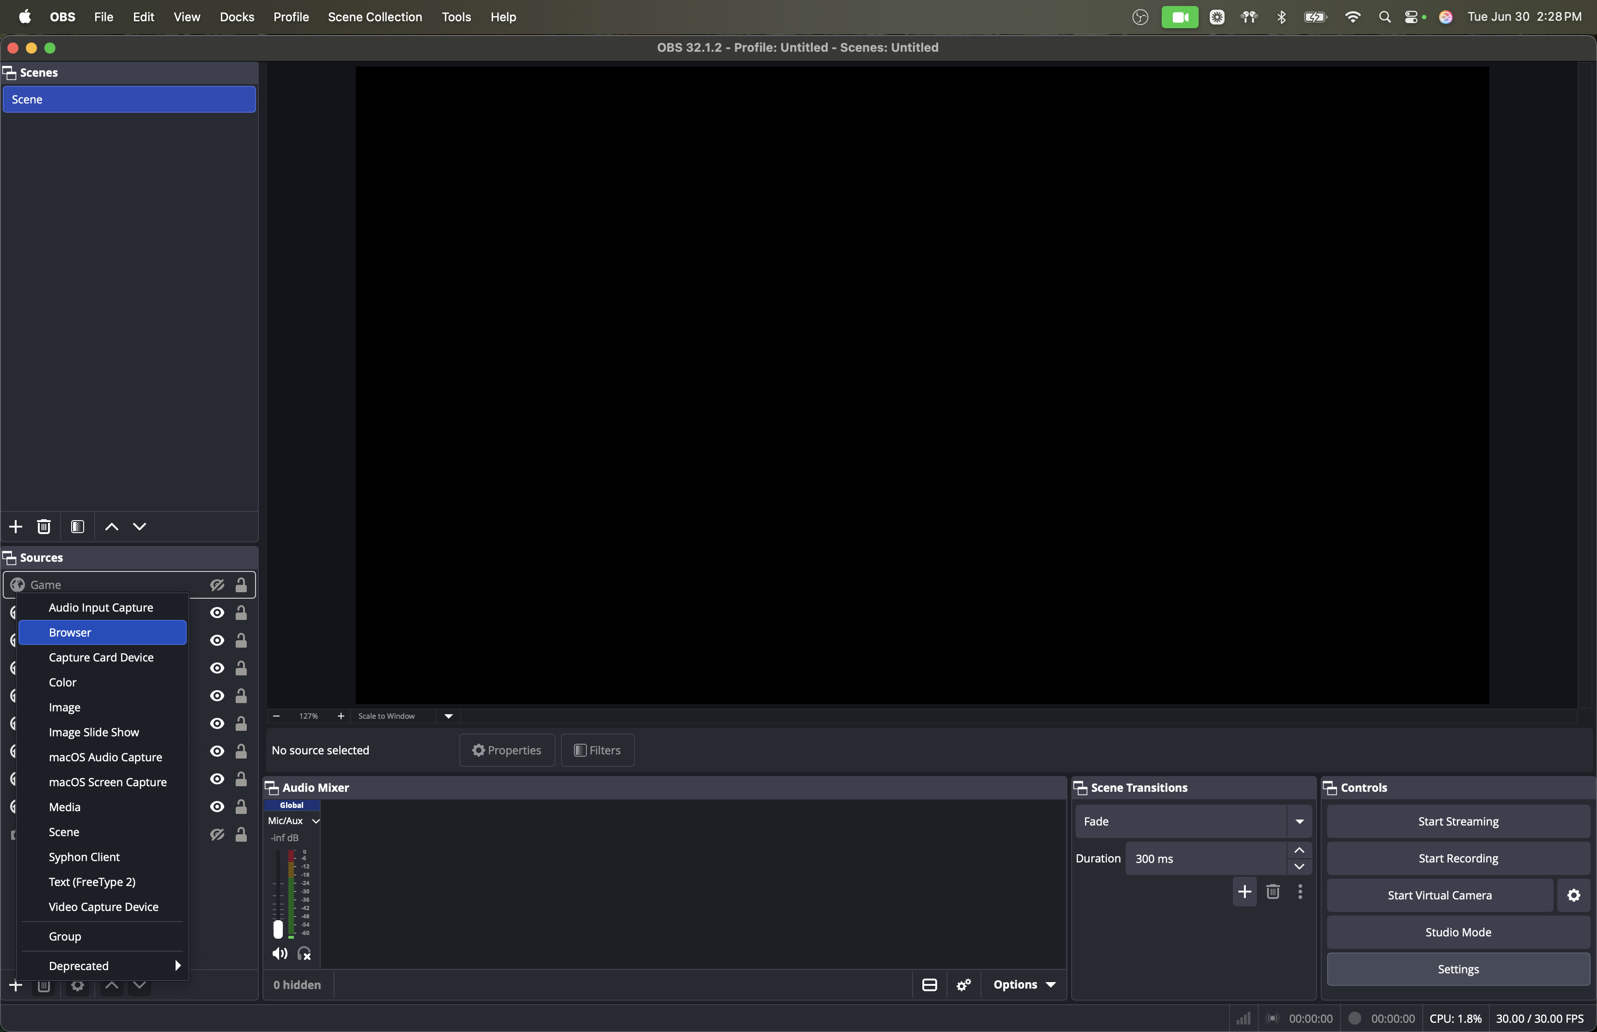Toggle lock icon beside the Media menu entry
The height and width of the screenshot is (1032, 1597).
(x=241, y=807)
